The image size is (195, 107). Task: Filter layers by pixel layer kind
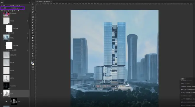[x=11, y=6]
